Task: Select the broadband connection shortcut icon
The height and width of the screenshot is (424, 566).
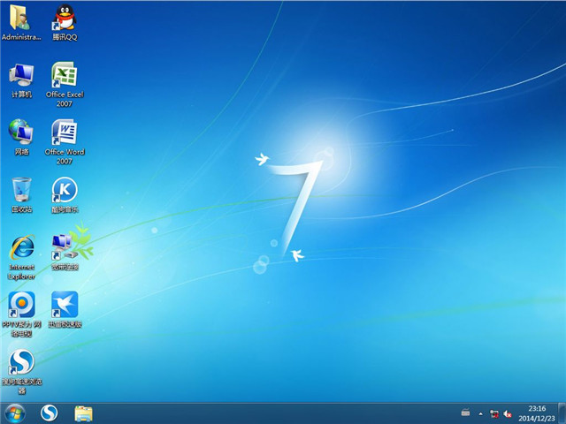Action: click(x=65, y=253)
